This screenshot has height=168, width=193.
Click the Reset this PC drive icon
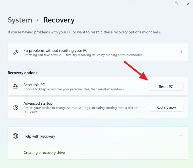[x=15, y=86]
